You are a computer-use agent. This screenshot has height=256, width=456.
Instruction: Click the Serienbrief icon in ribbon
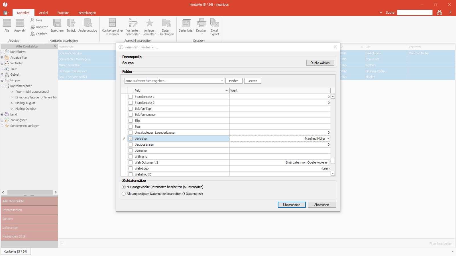point(186,23)
